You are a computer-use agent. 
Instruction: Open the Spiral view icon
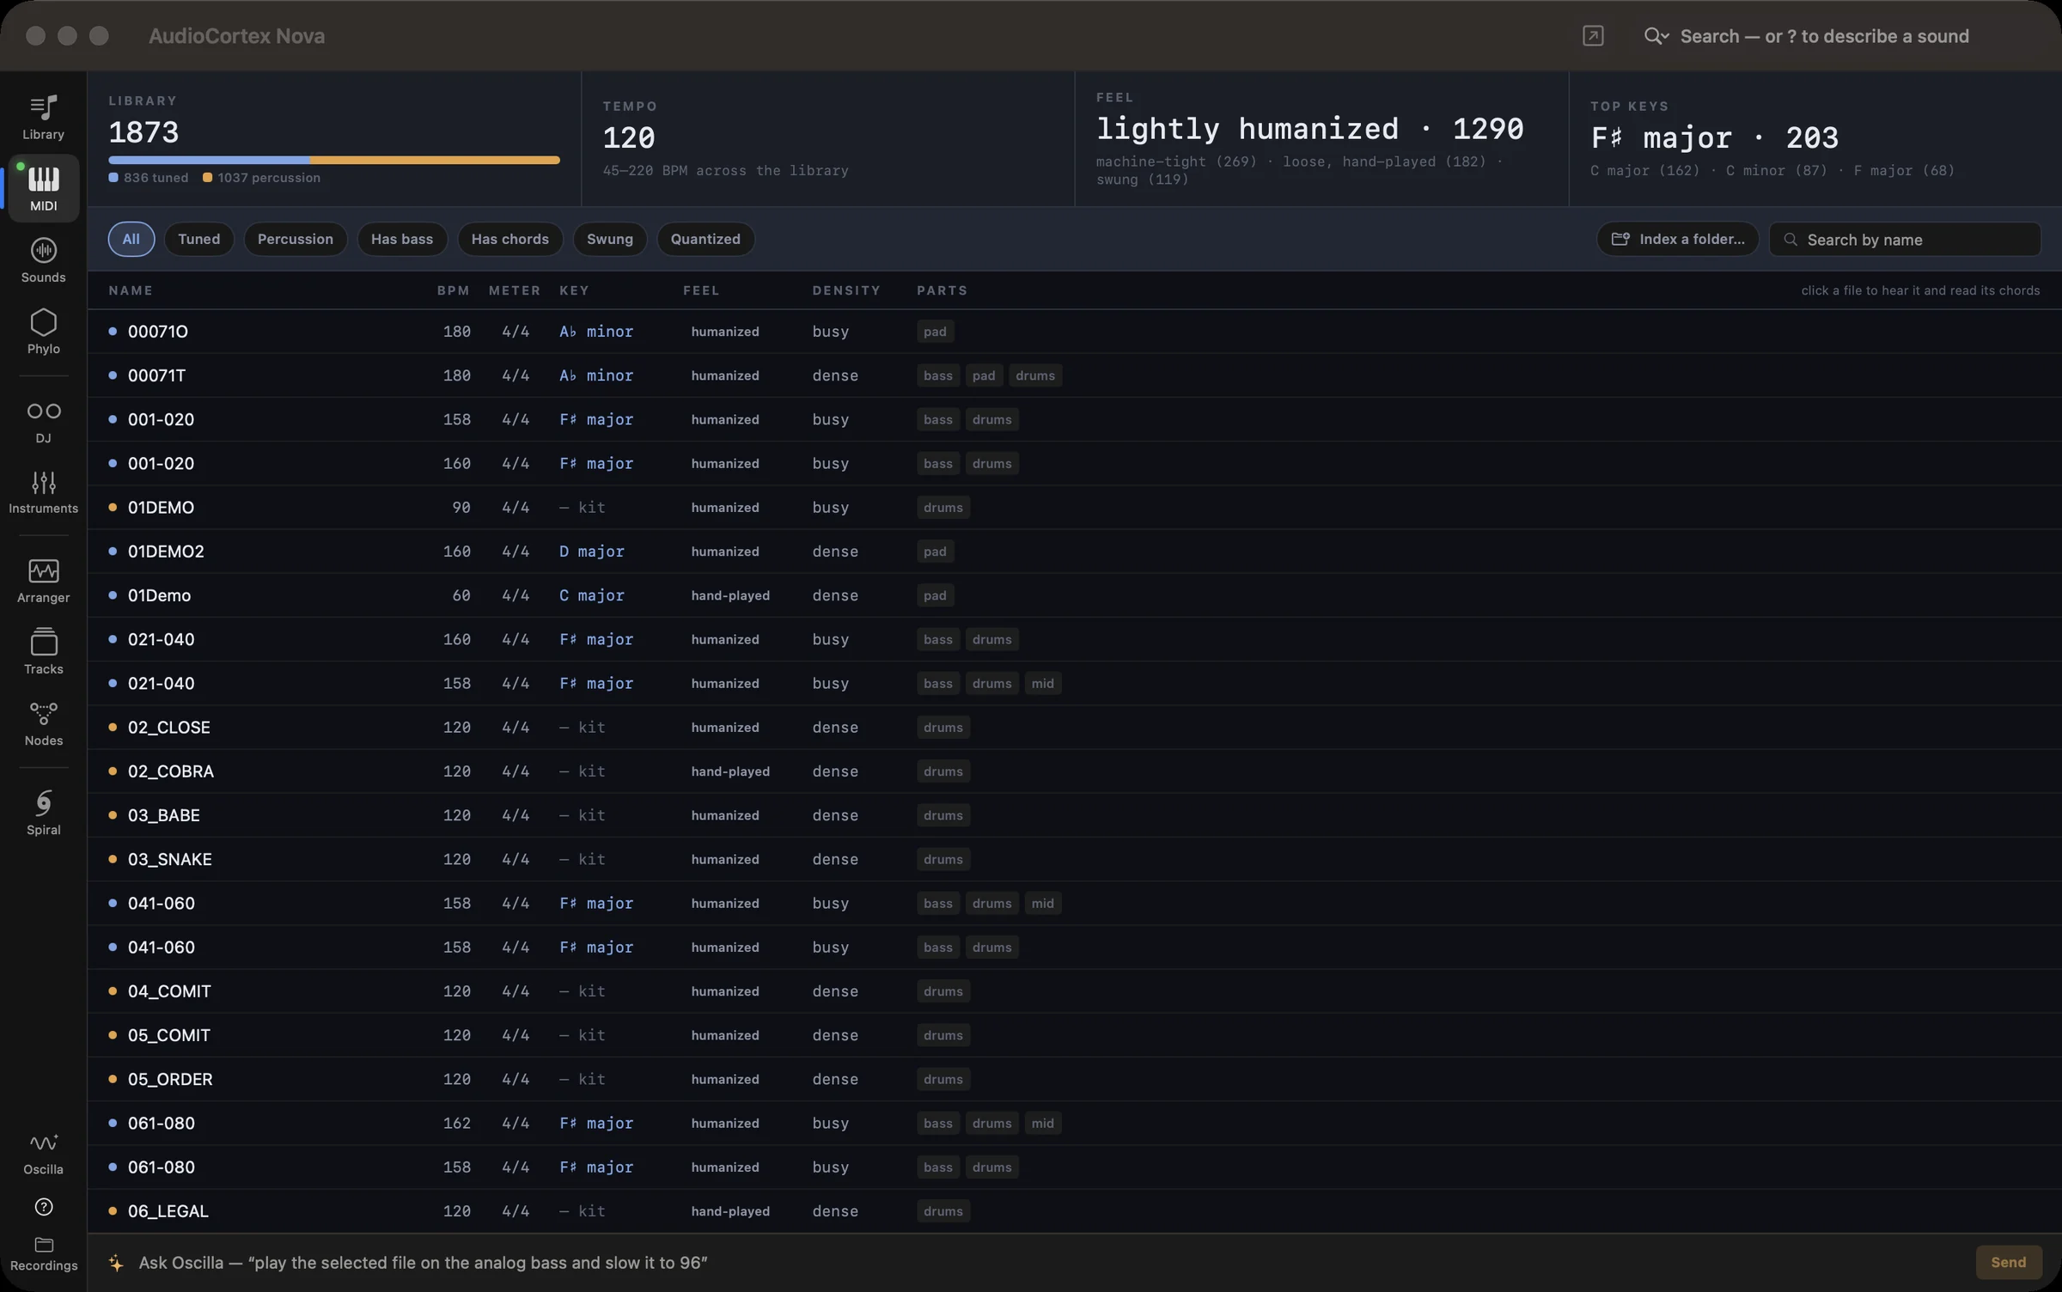(x=43, y=813)
